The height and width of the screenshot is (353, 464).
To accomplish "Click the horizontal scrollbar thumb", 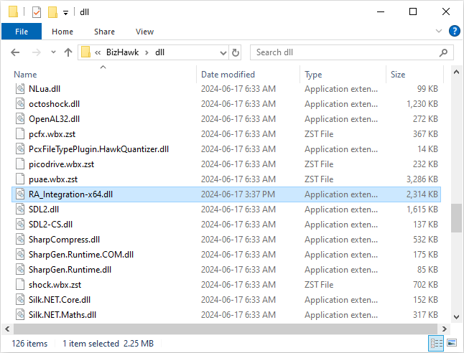I will [x=226, y=329].
